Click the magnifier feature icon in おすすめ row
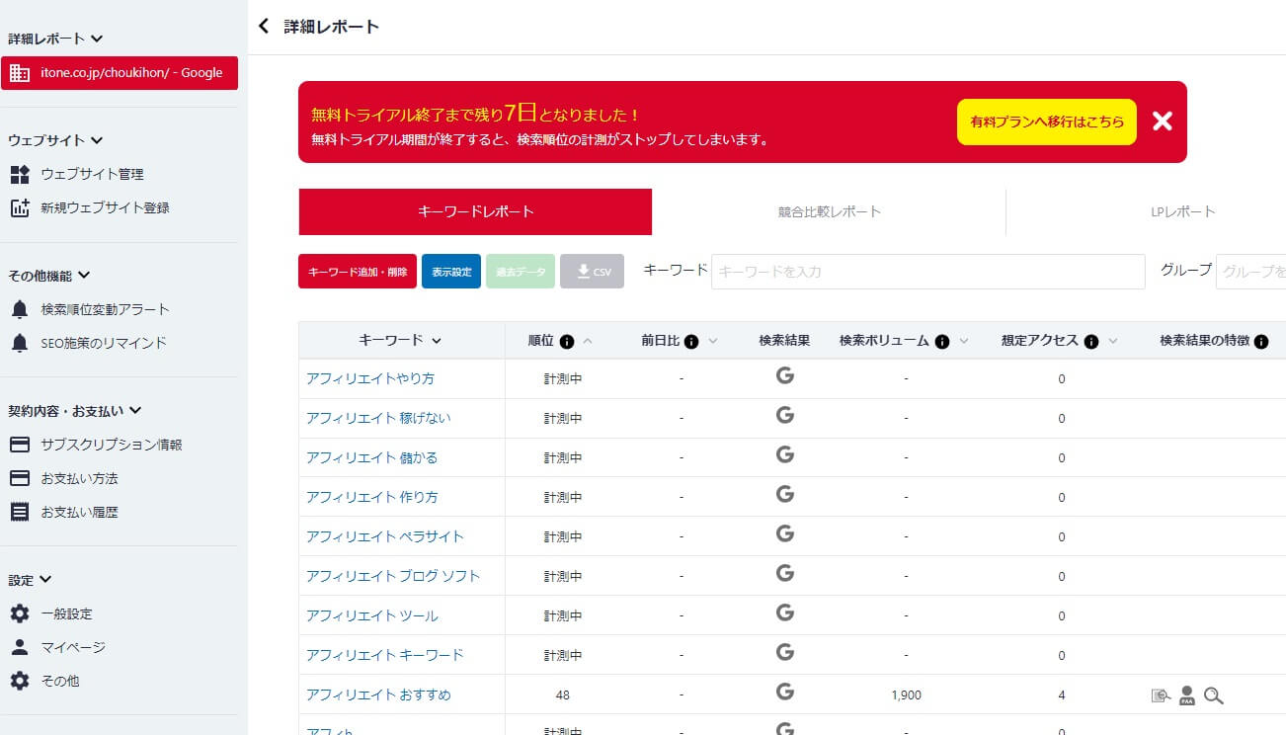 (1214, 695)
